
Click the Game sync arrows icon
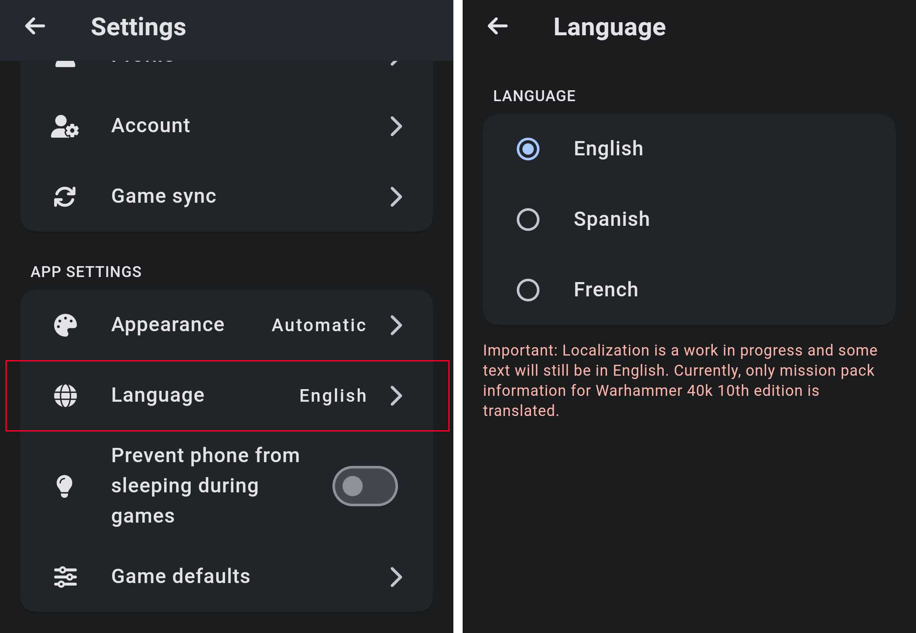tap(65, 196)
